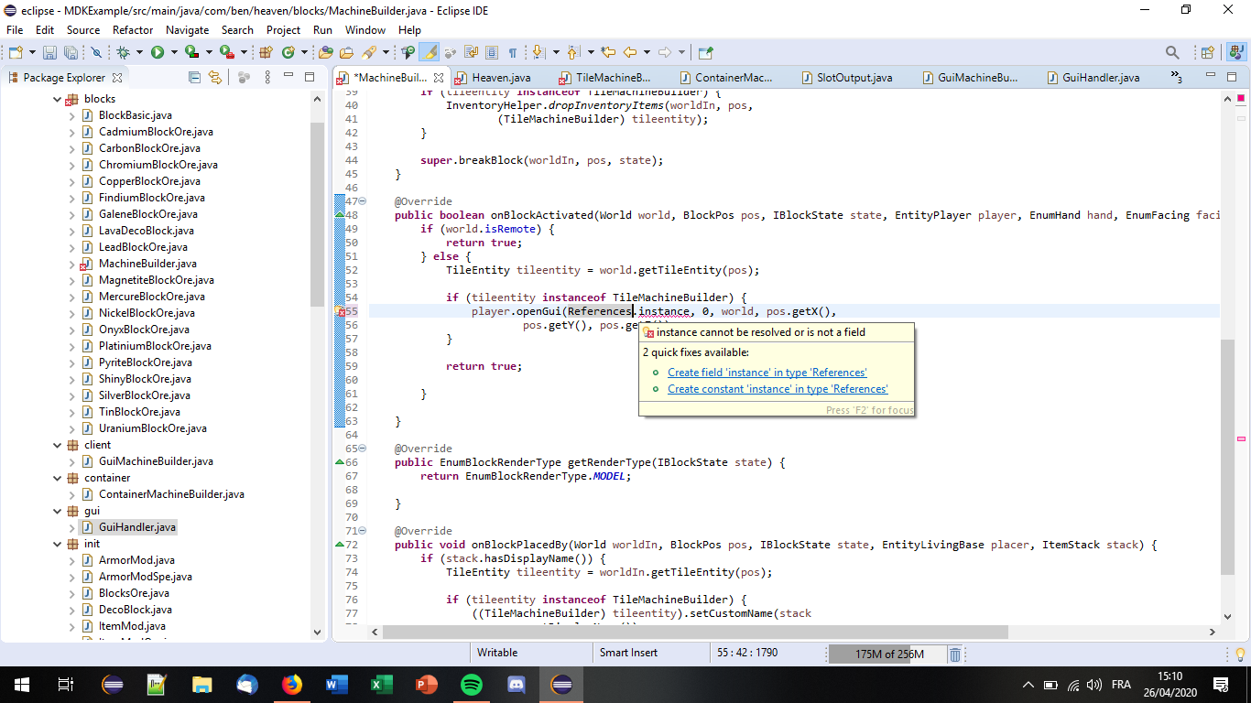
Task: Click the error marker on line 55
Action: [x=342, y=312]
